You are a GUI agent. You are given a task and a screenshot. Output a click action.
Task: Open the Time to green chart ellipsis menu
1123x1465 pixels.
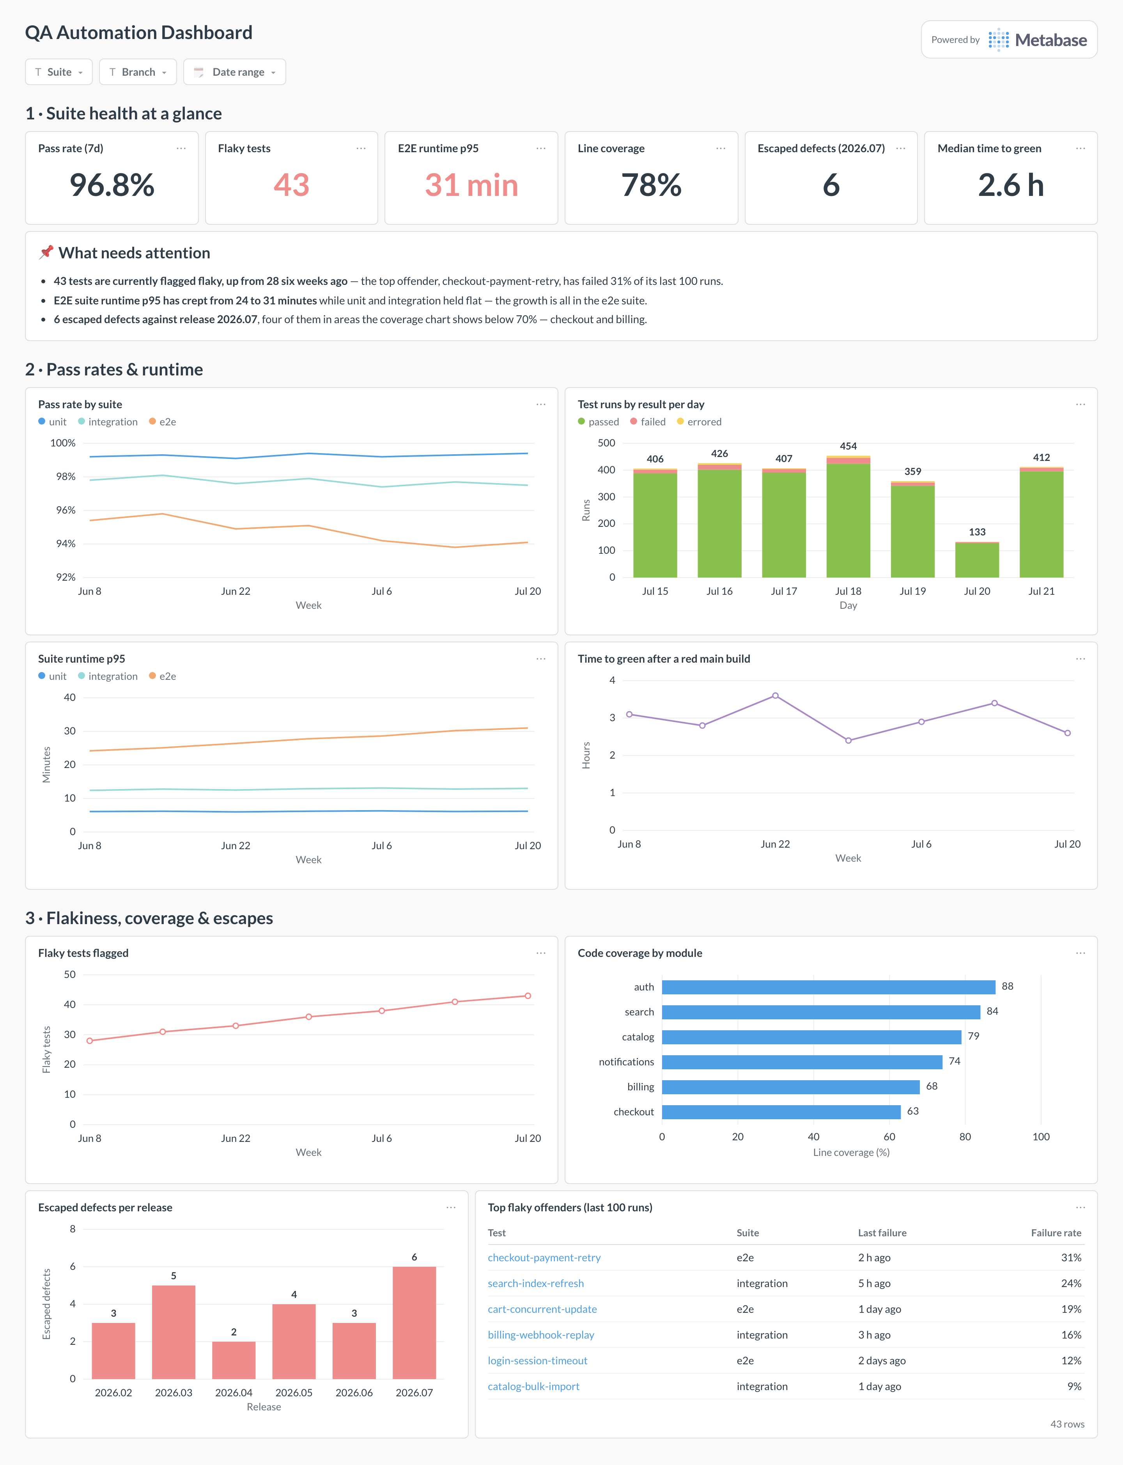coord(1080,659)
